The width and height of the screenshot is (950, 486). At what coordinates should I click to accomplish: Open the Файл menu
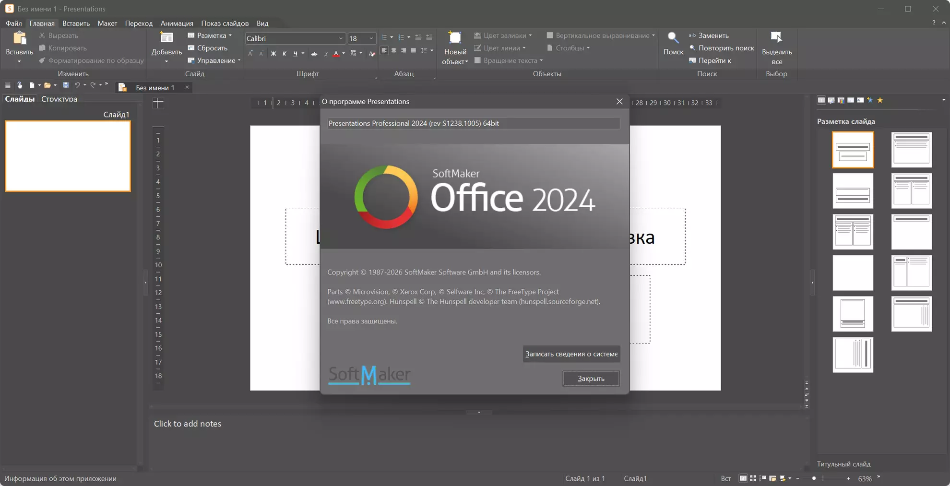coord(14,23)
